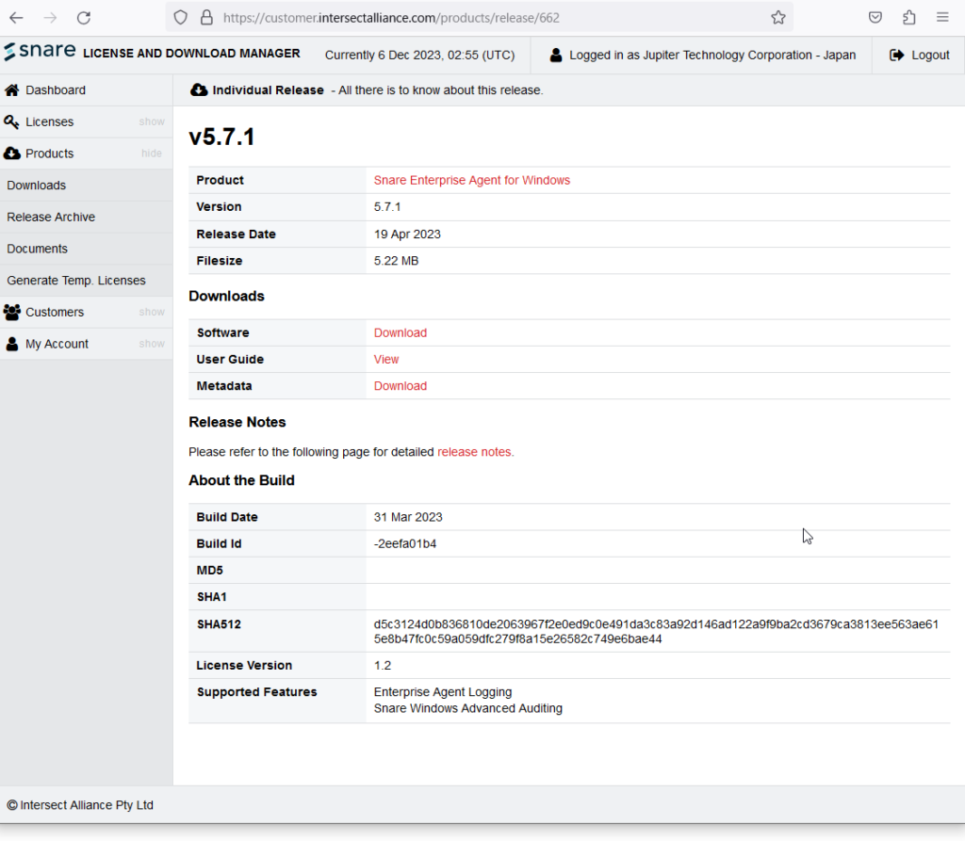Image resolution: width=965 pixels, height=841 pixels.
Task: Click the Licenses key icon
Action: click(11, 121)
